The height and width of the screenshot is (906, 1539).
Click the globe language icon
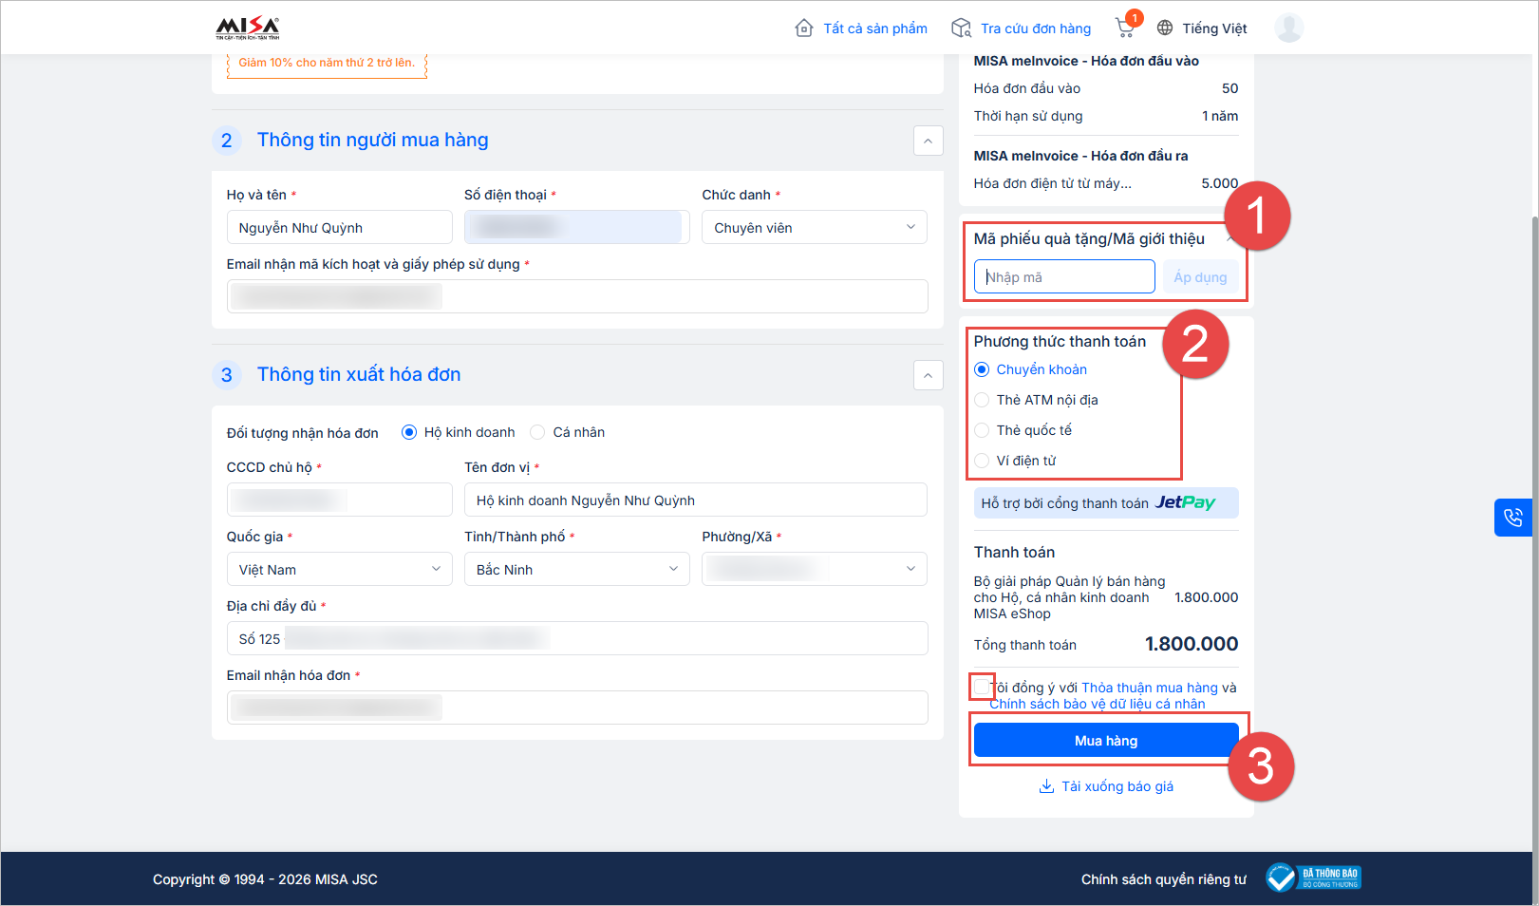click(x=1165, y=28)
